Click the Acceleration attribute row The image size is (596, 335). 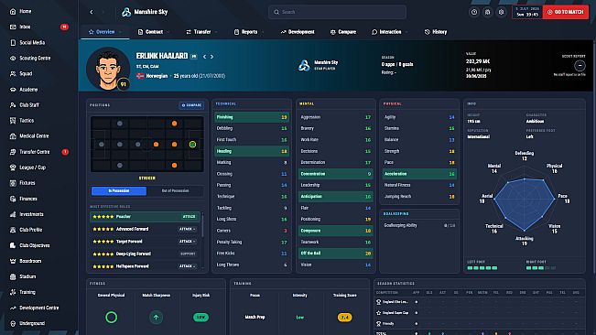[x=419, y=174]
